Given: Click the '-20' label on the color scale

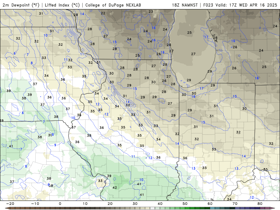Looking at the screenshot, I should (10, 204).
